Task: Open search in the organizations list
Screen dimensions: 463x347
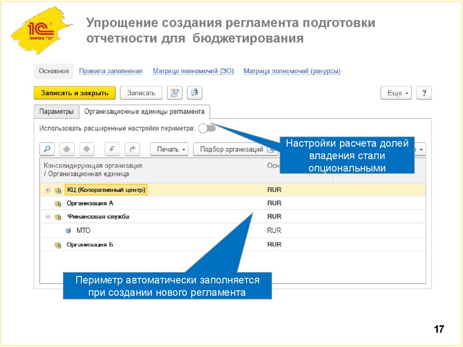Action: pyautogui.click(x=47, y=148)
